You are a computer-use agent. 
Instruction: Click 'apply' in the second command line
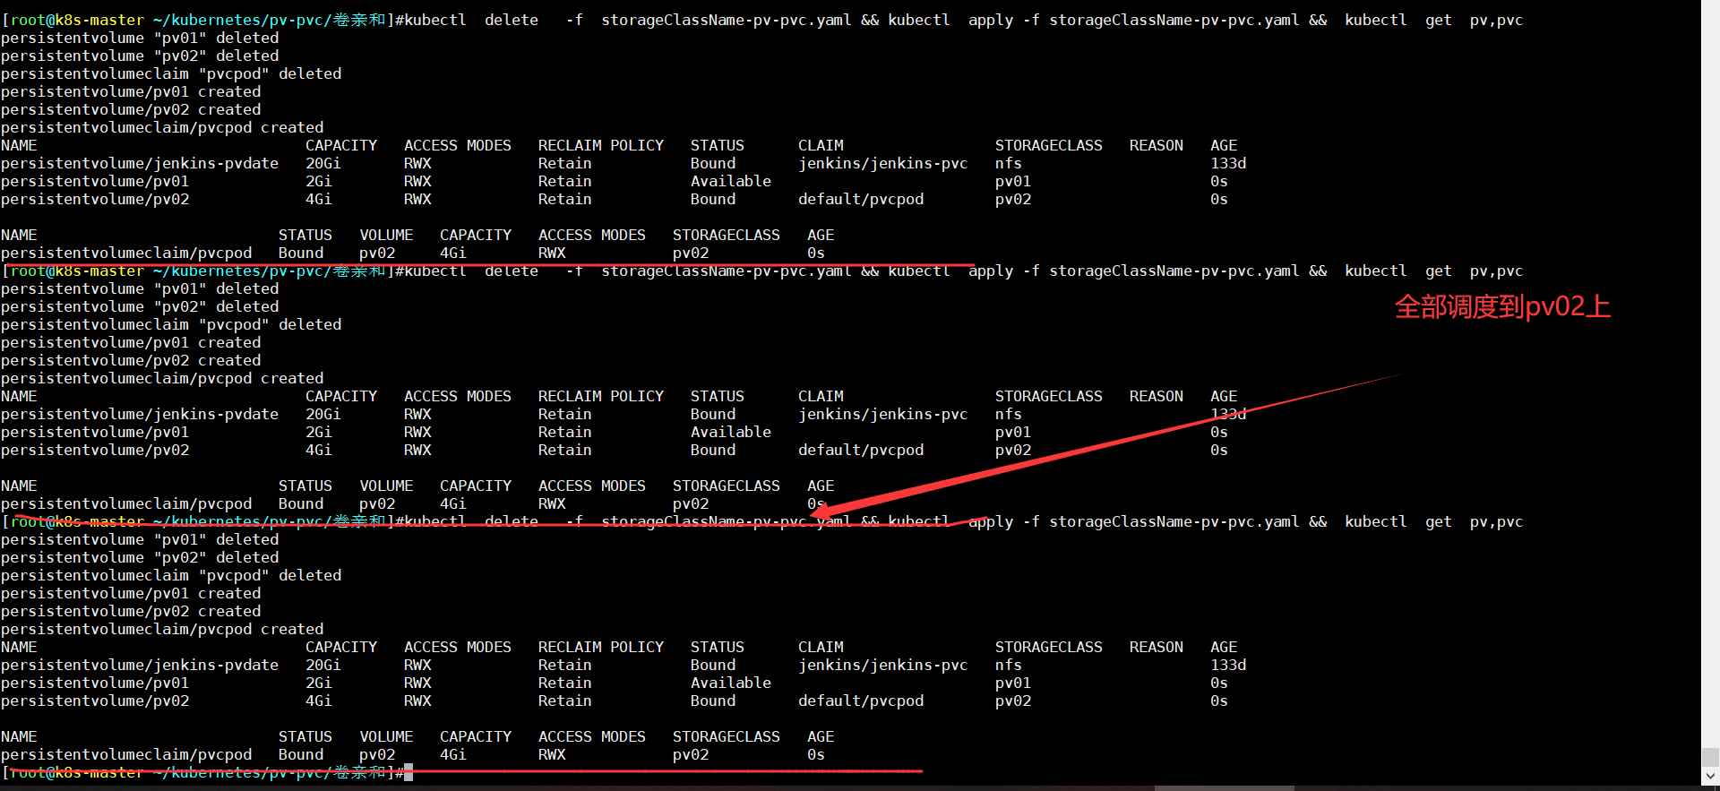(991, 271)
